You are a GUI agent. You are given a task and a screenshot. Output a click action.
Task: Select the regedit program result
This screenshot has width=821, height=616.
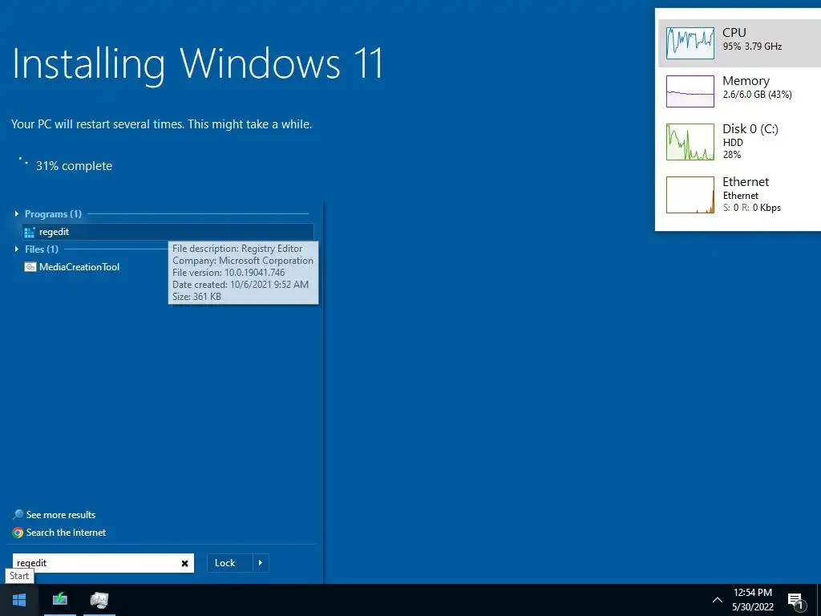coord(168,232)
